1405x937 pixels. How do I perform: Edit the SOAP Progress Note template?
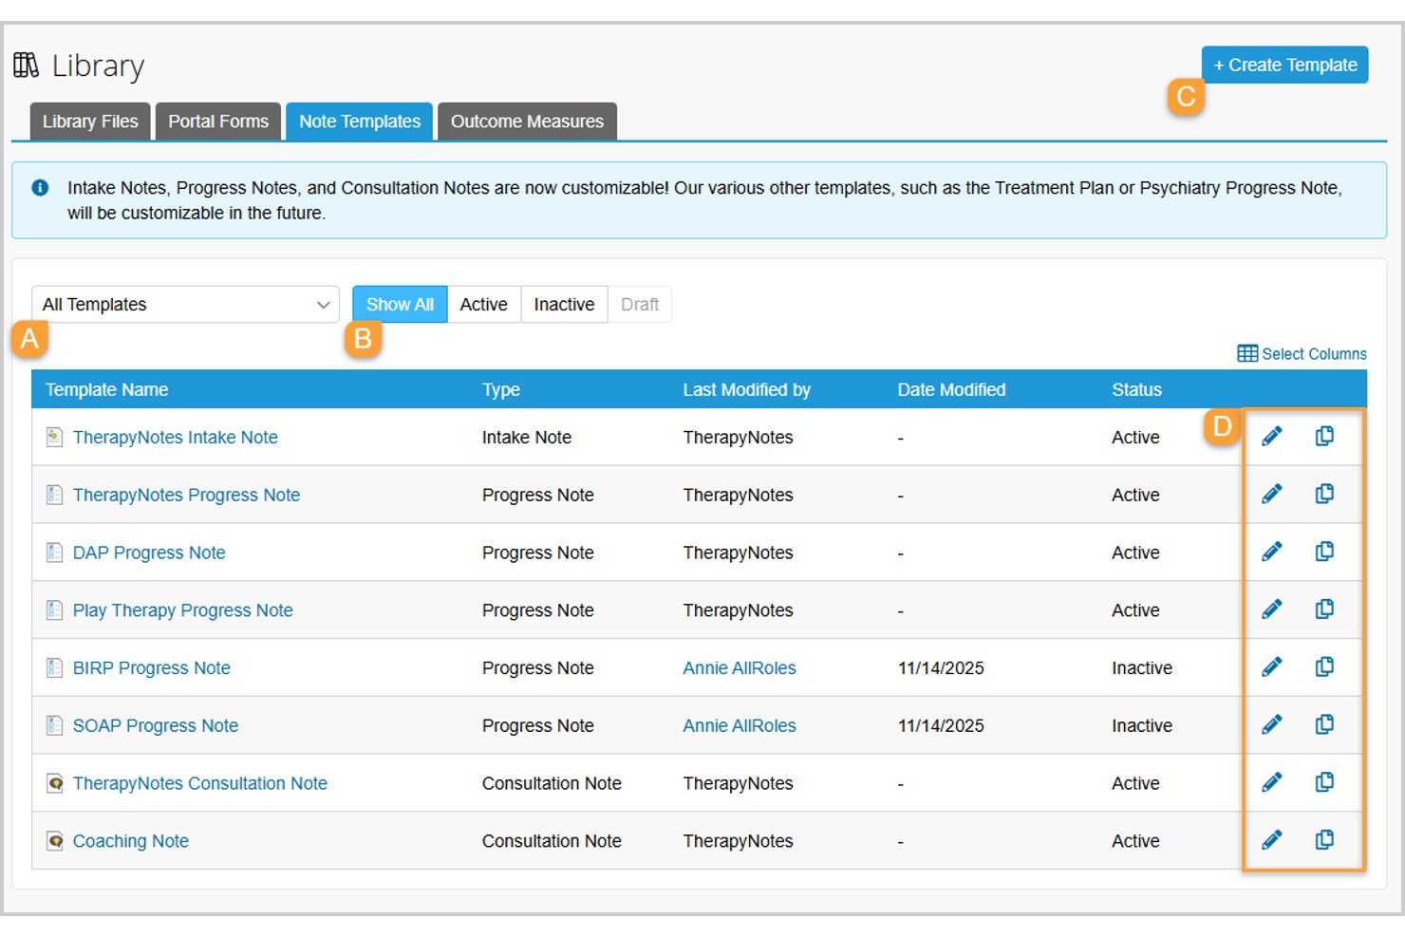pyautogui.click(x=1272, y=724)
